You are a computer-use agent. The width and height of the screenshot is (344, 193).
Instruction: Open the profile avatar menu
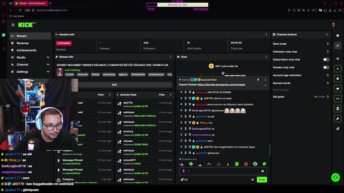click(334, 25)
